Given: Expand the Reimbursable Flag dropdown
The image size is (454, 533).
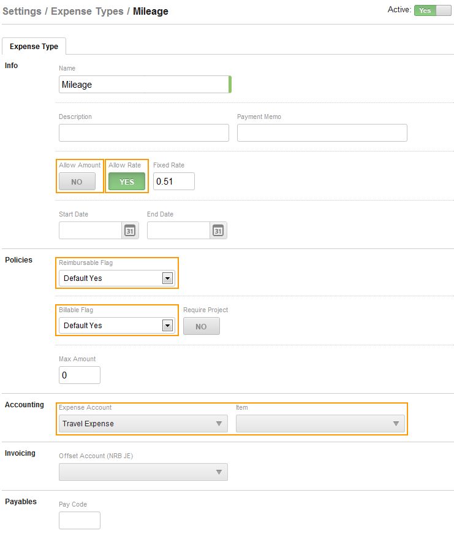Looking at the screenshot, I should [167, 278].
